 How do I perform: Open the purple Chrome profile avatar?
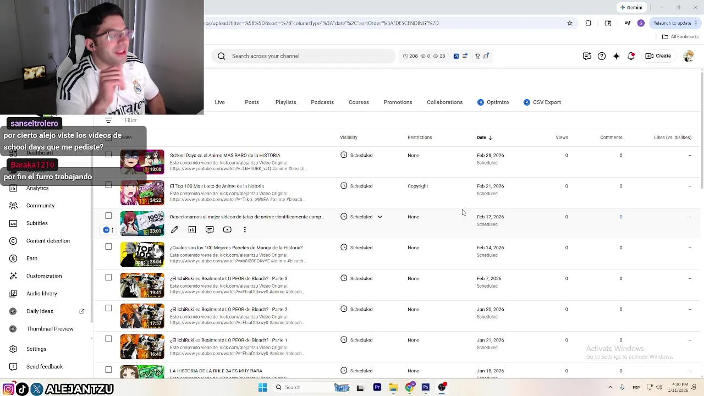click(641, 23)
